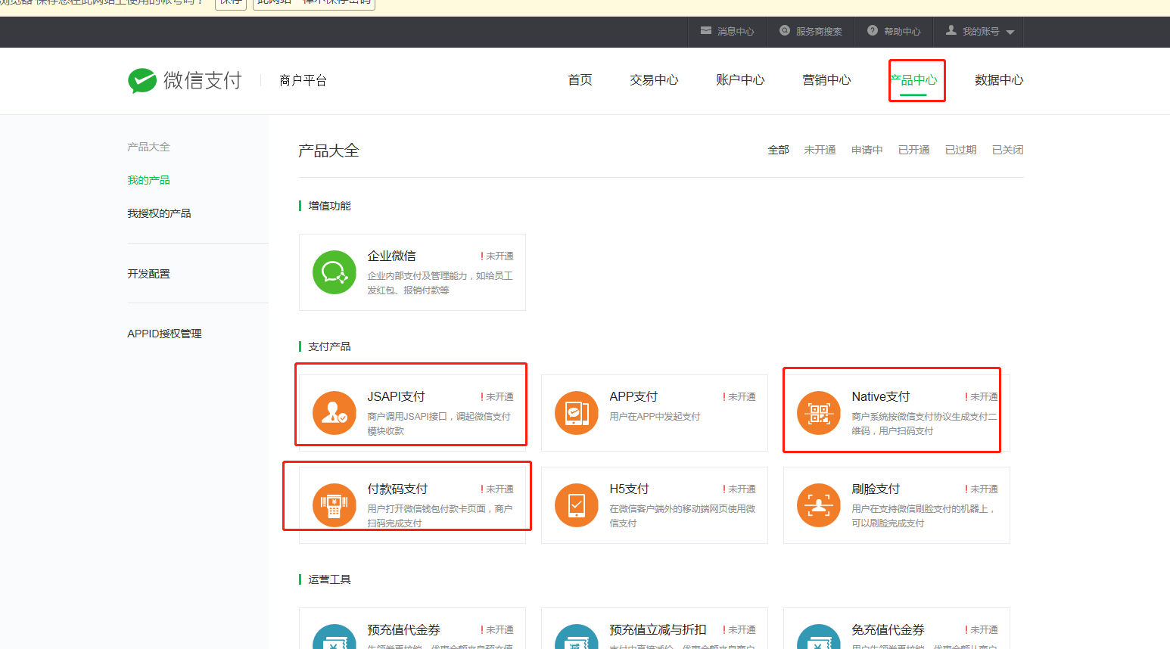Click the APP支付 orange icon
Viewport: 1170px width, 649px height.
pos(577,413)
